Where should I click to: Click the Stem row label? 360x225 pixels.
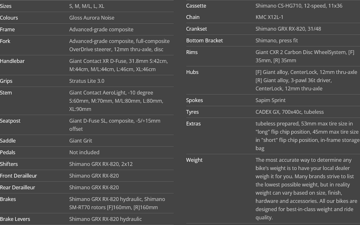[6, 93]
